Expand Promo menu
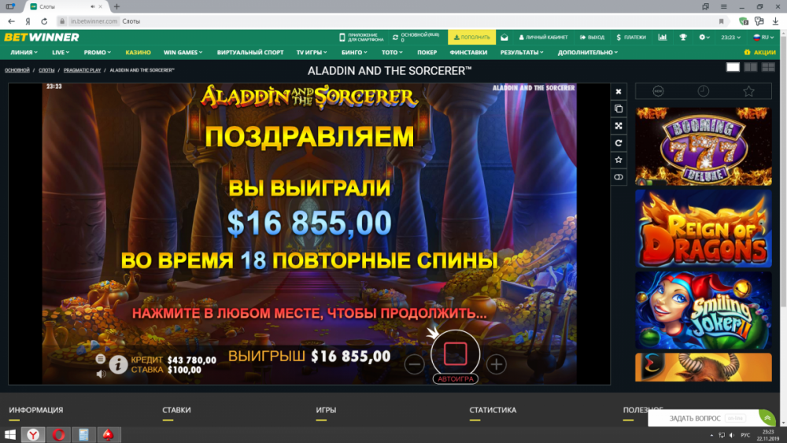This screenshot has width=787, height=443. 98,52
